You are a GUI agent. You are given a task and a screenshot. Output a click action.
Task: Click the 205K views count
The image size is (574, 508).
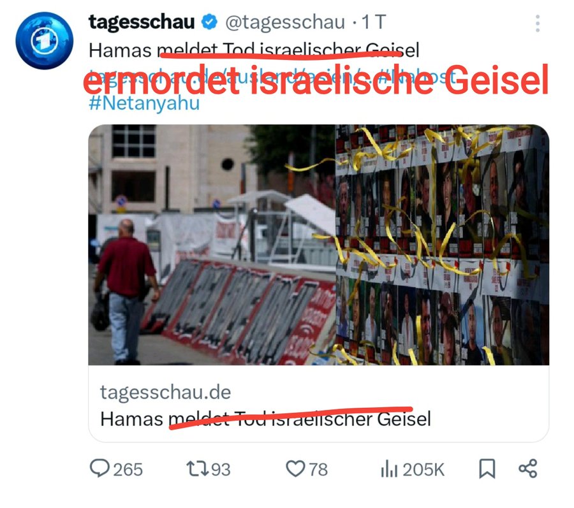423,470
